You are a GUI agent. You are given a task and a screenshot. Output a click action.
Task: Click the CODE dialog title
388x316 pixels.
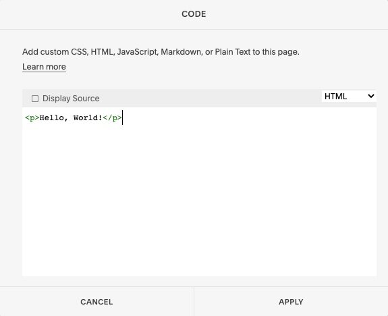point(194,14)
